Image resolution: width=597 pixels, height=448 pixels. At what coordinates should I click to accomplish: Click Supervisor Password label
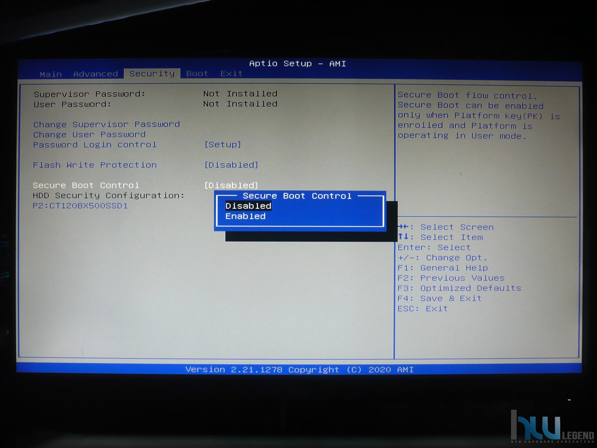(x=89, y=94)
